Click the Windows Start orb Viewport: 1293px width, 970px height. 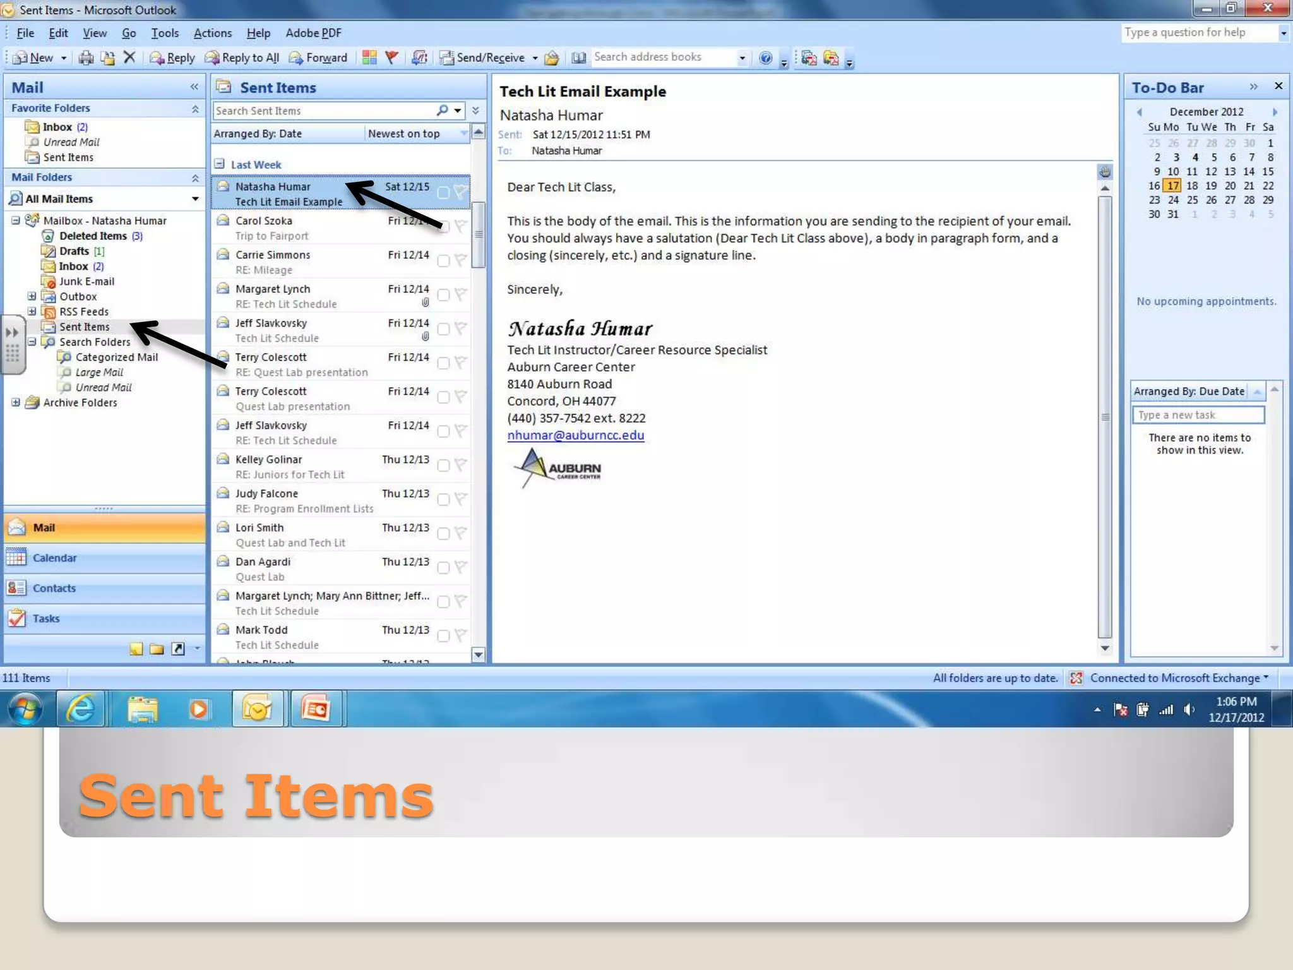[25, 709]
